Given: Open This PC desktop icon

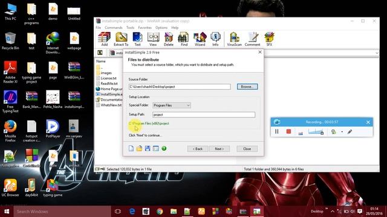Looking at the screenshot, I should pos(10,12).
